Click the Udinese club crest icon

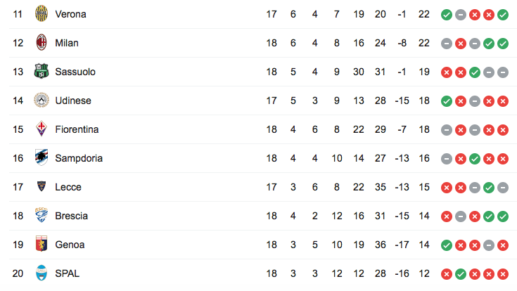click(x=42, y=101)
